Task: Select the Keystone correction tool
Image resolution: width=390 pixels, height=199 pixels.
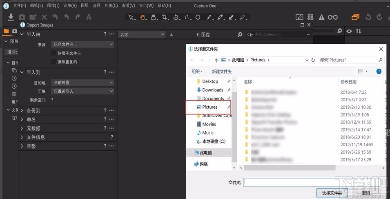Action: 187,17
